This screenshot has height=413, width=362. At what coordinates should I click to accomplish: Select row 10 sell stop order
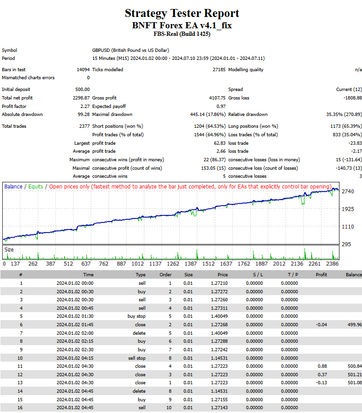pos(181,358)
